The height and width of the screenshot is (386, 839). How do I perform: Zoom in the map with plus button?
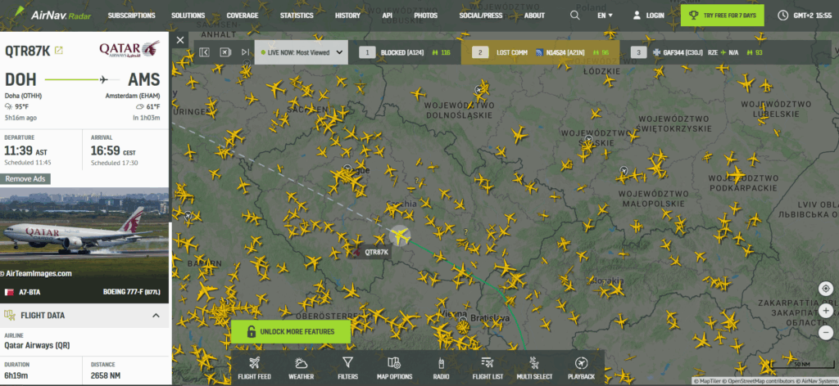point(826,311)
